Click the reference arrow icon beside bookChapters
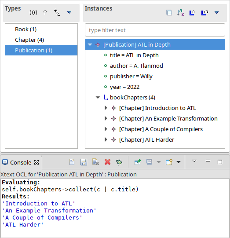Viewport: 230px width, 238px height. [x=106, y=98]
